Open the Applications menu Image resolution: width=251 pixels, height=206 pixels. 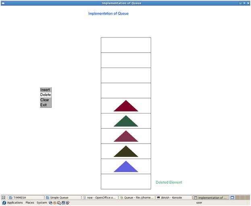pyautogui.click(x=15, y=203)
